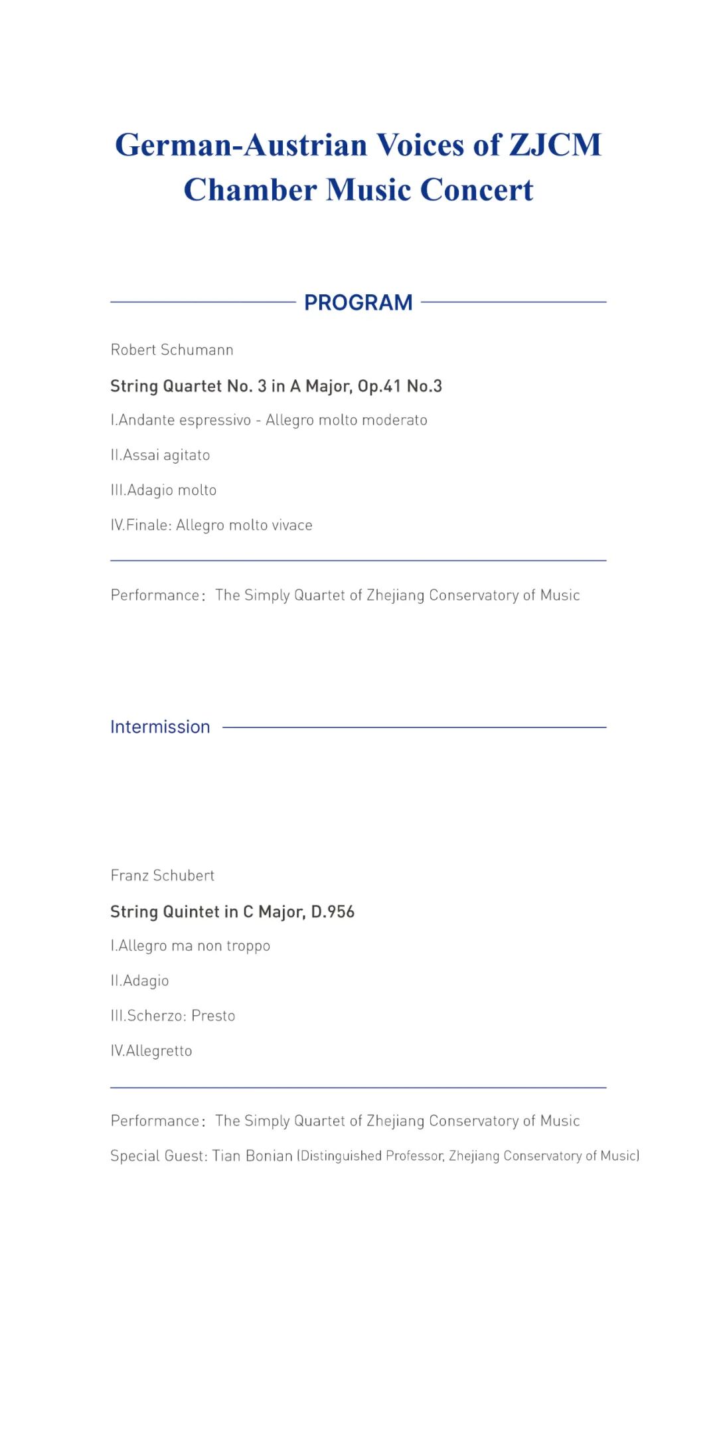Select the Special Guest name Tian Bonian
717x1435 pixels.
(252, 1156)
